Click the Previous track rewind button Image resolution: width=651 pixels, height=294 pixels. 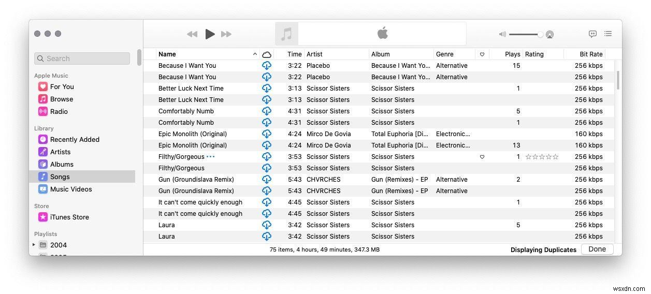pyautogui.click(x=192, y=34)
